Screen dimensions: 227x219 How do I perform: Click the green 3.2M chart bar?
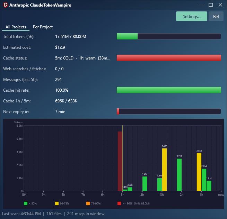pos(179,175)
